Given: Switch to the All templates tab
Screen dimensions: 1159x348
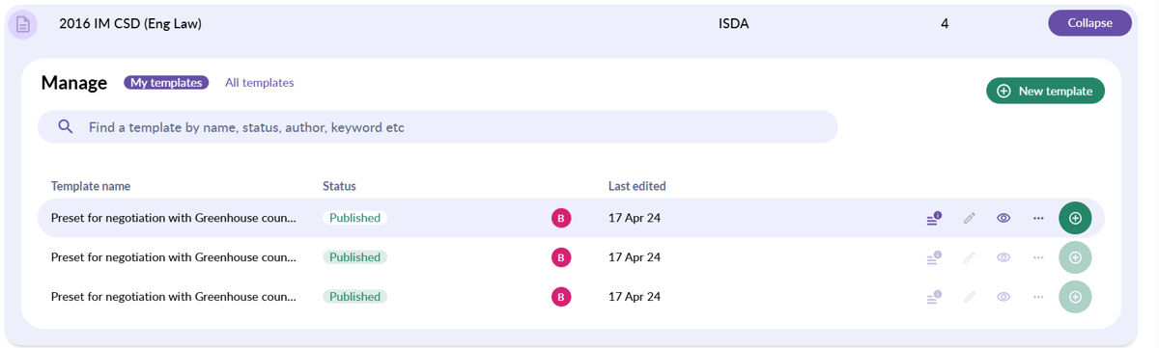Looking at the screenshot, I should (x=260, y=83).
